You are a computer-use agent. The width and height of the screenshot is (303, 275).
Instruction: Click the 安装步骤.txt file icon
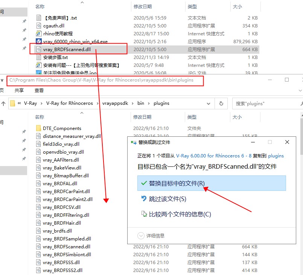point(38,57)
